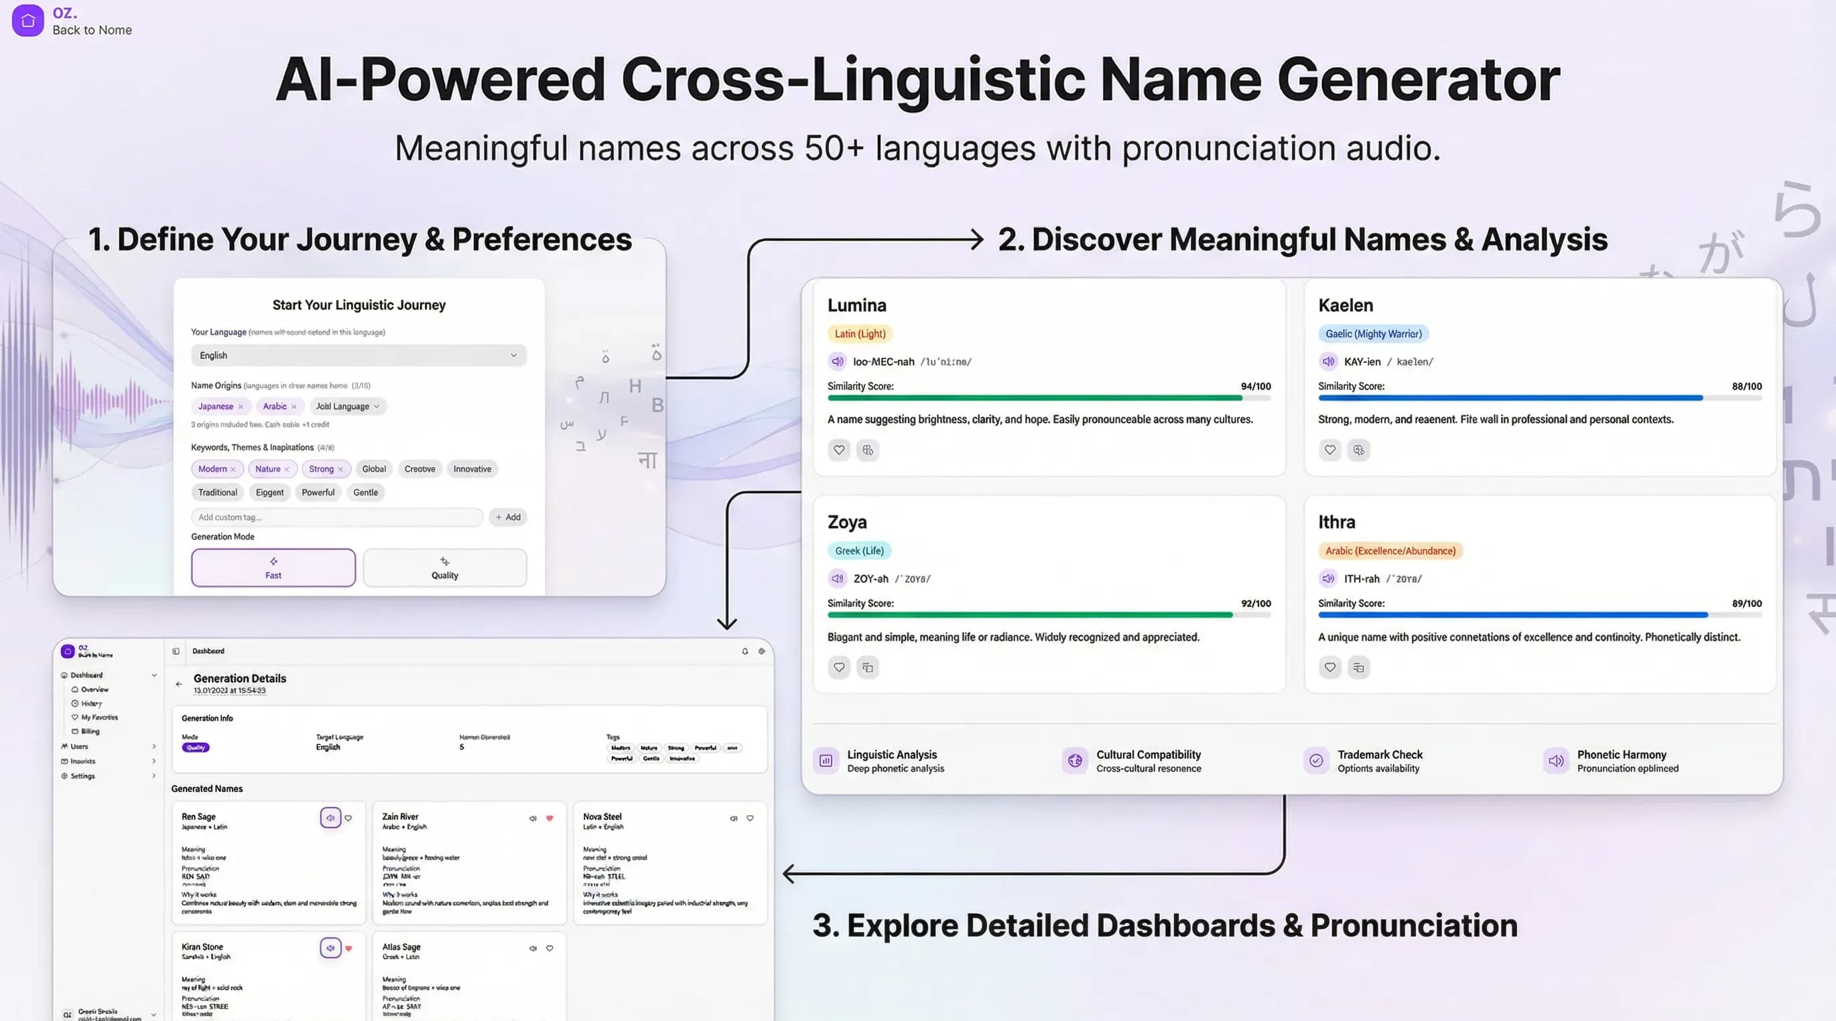Select Quality generation mode
Screen dimensions: 1836x1021
(x=444, y=567)
